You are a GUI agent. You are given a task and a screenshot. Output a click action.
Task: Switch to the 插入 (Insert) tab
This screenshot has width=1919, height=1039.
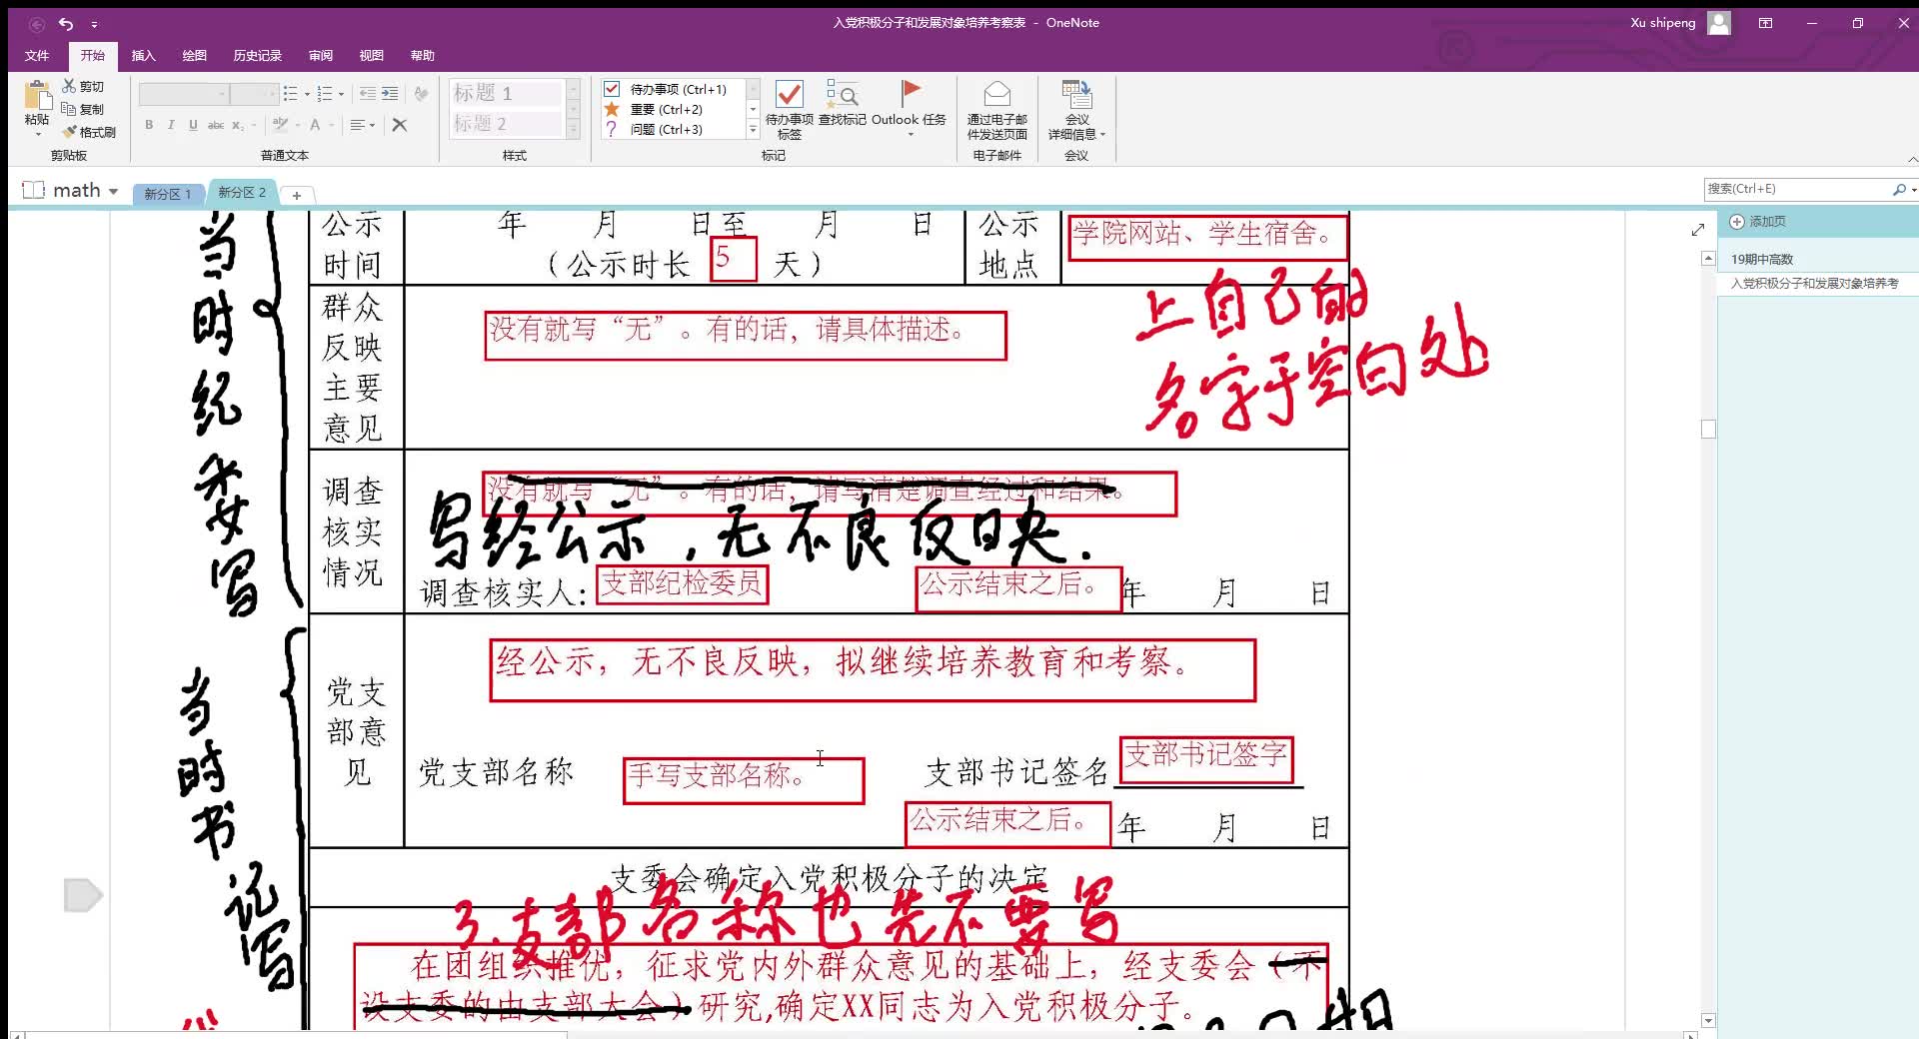tap(144, 56)
